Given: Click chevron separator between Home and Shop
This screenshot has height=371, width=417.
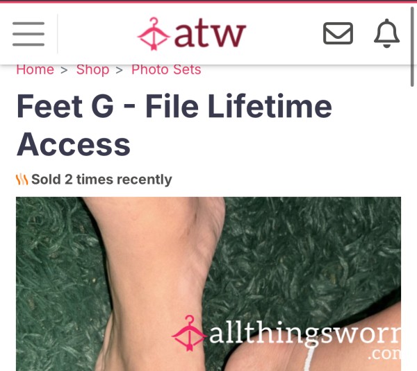Looking at the screenshot, I should coord(64,70).
